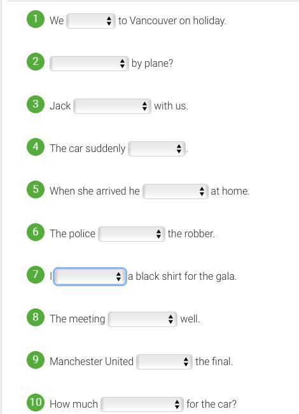Expand the dropdown after 'Jack'
Image resolution: width=299 pixels, height=414 pixels.
tap(112, 106)
